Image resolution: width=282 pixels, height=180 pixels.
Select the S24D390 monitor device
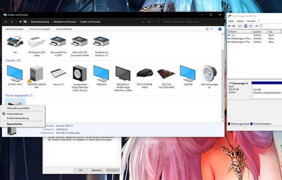click(187, 74)
